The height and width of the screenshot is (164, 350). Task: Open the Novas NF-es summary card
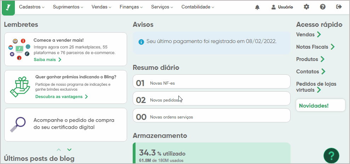[x=211, y=82]
